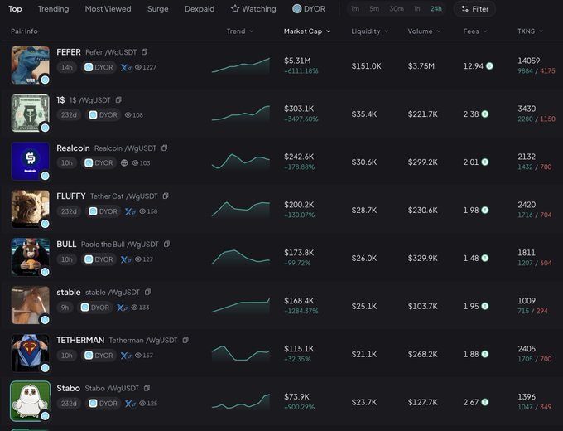Click the $329.9K volume value
Screen dimensions: 563x431
coord(422,258)
